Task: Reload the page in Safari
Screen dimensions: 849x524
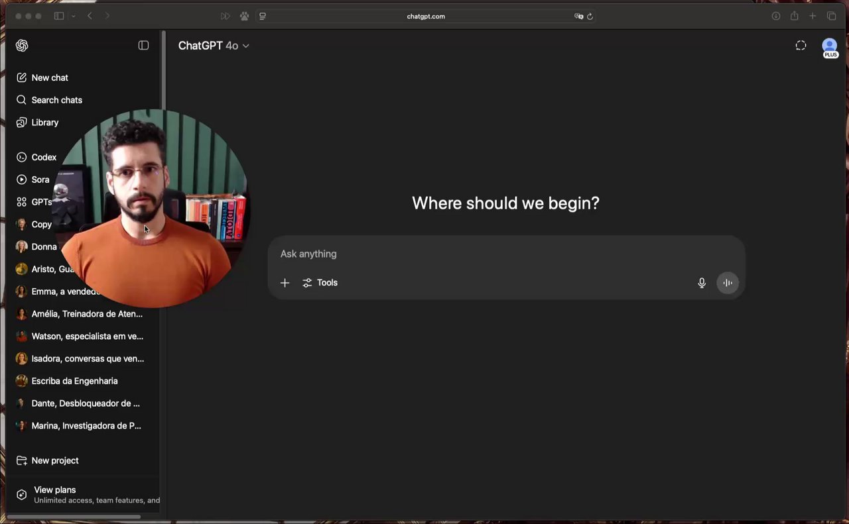Action: [590, 16]
